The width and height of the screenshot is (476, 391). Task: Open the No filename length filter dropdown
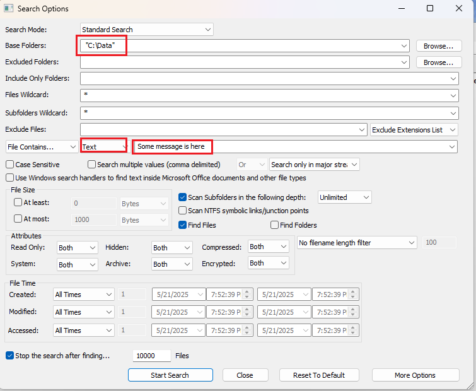(x=357, y=243)
